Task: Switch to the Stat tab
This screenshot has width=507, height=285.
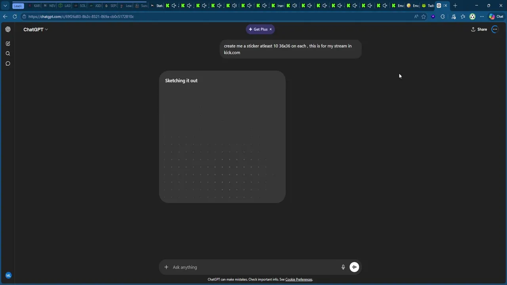Action: [x=157, y=6]
